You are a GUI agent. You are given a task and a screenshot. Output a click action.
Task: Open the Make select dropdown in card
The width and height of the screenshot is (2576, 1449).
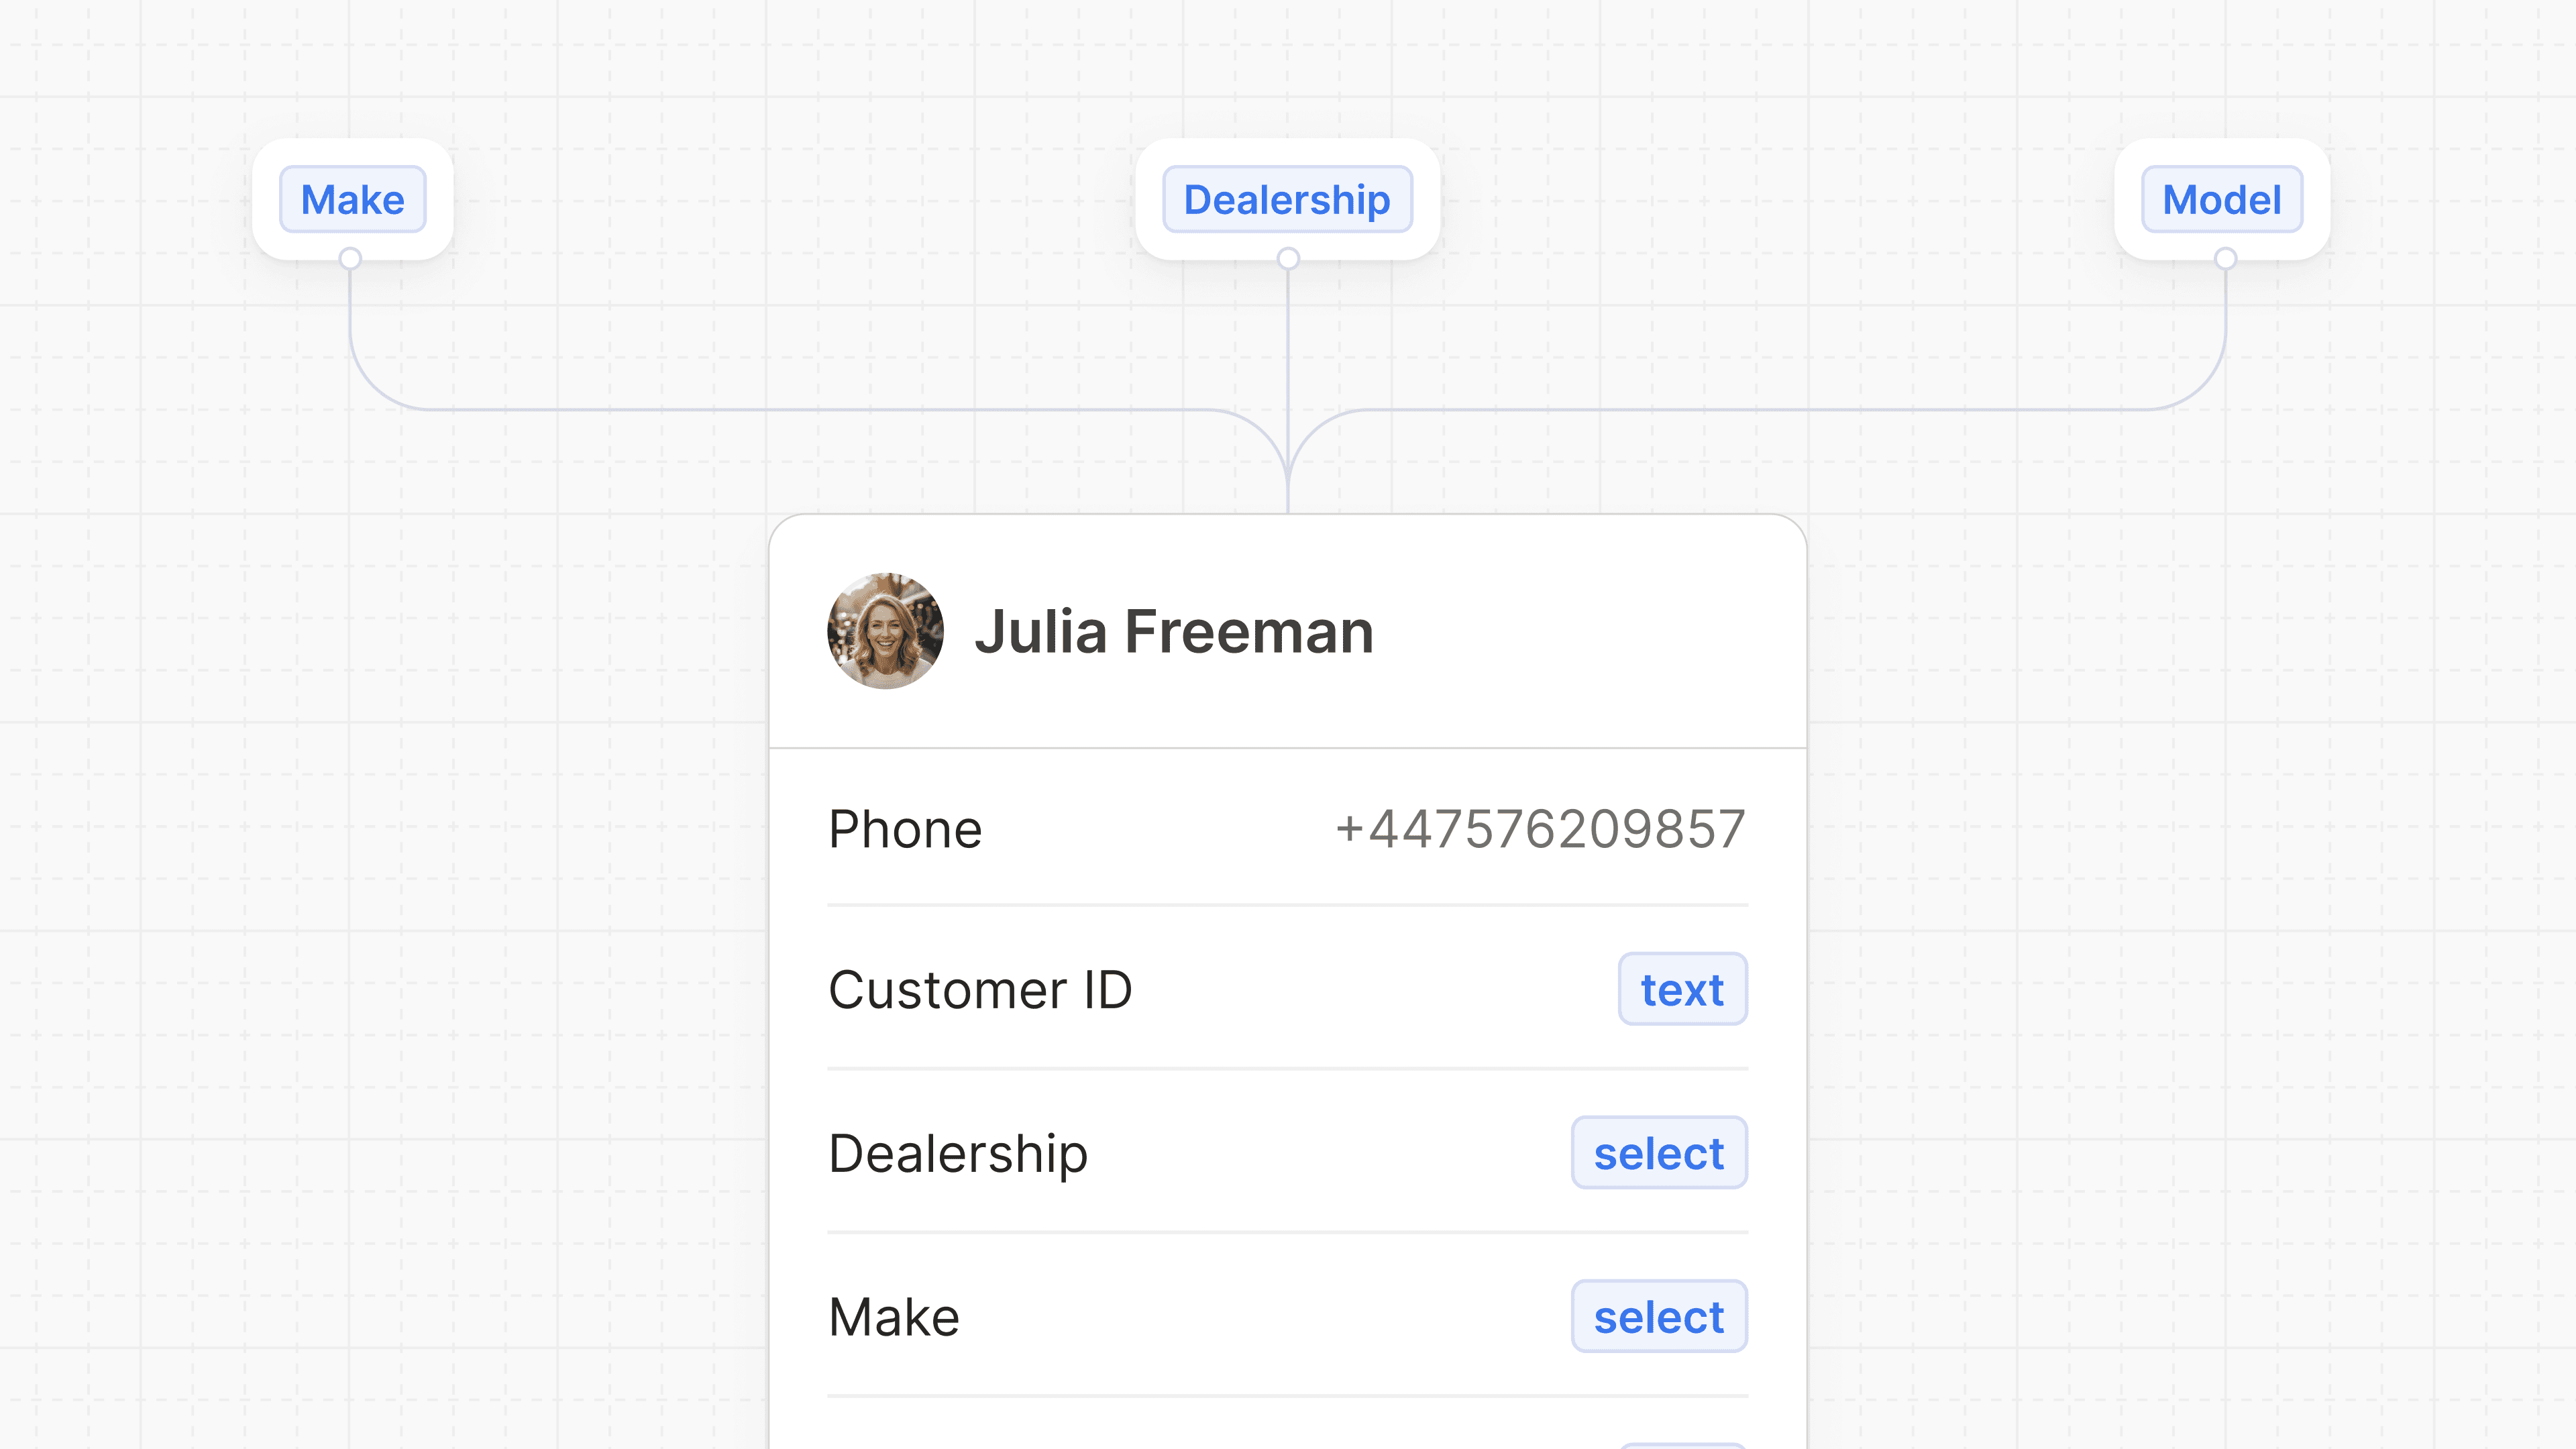point(1659,1317)
